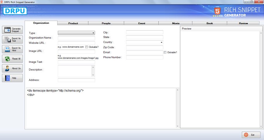Switch to the People tab

pyautogui.click(x=106, y=23)
